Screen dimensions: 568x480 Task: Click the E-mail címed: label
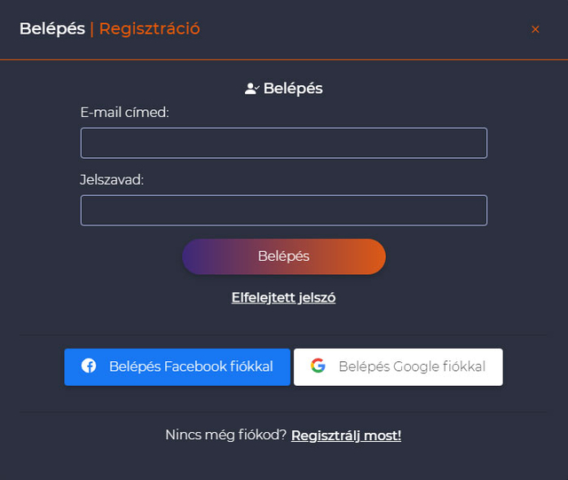tap(124, 113)
